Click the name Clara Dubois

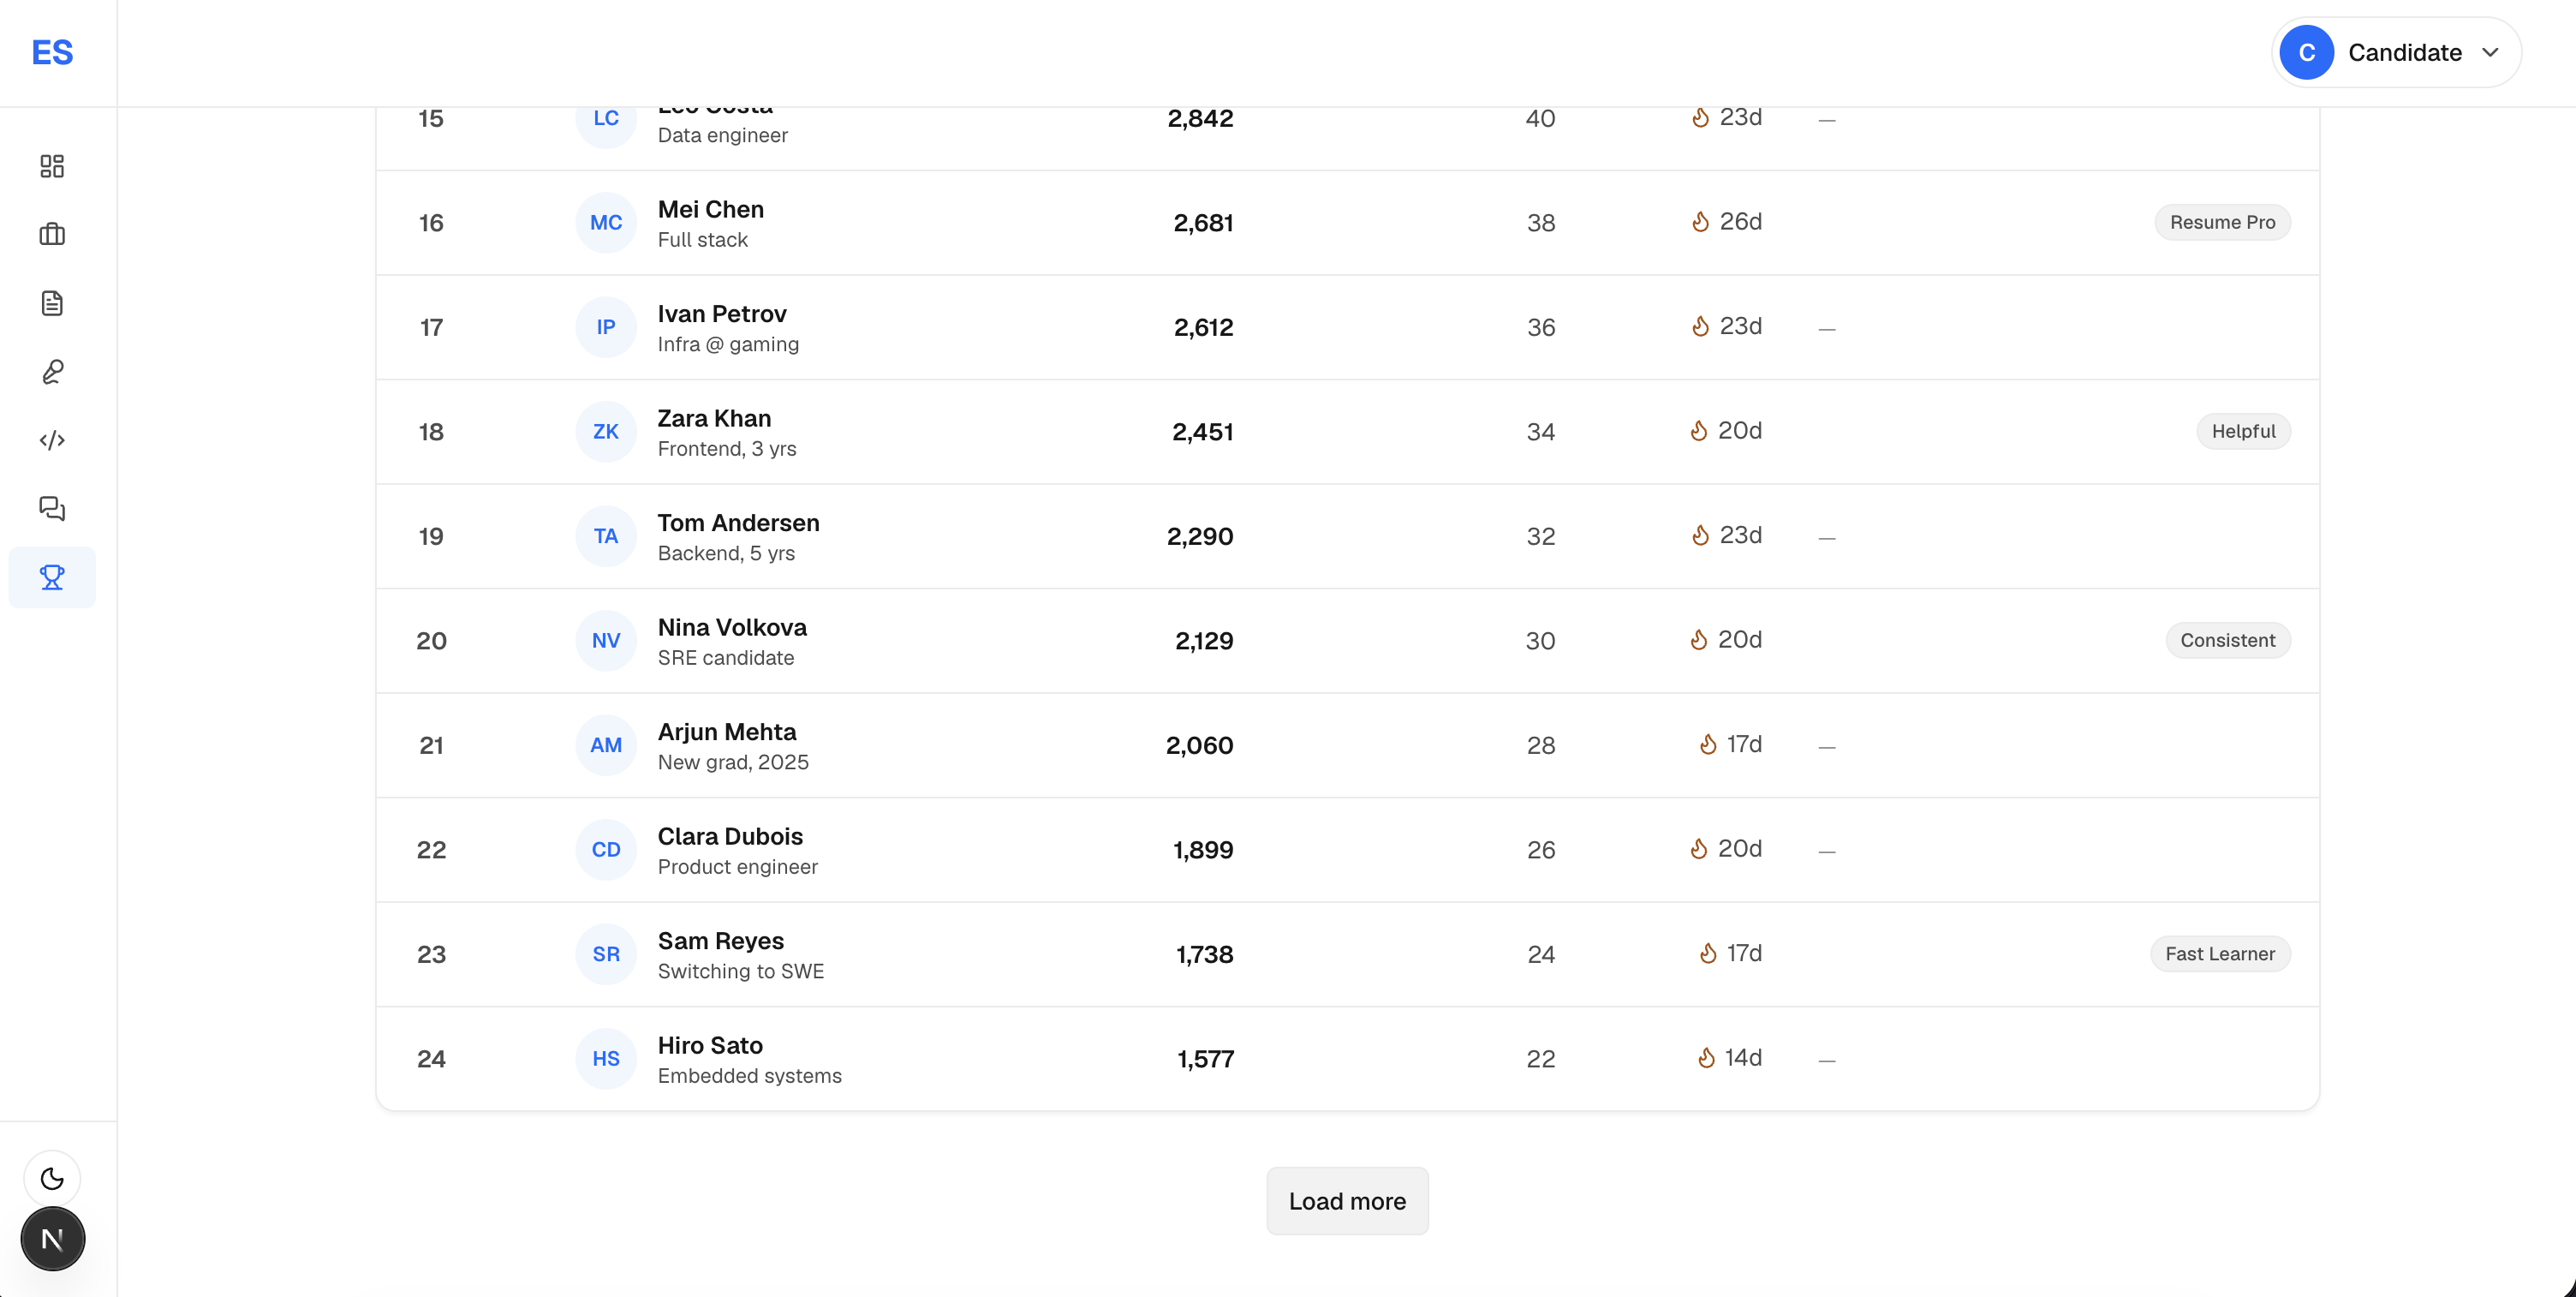pyautogui.click(x=730, y=836)
